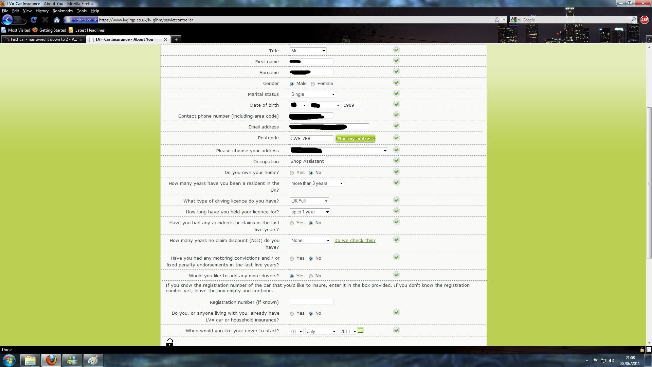
Task: Open the Help menu
Action: [95, 11]
